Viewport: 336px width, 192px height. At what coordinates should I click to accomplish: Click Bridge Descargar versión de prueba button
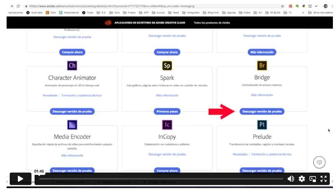pyautogui.click(x=262, y=111)
